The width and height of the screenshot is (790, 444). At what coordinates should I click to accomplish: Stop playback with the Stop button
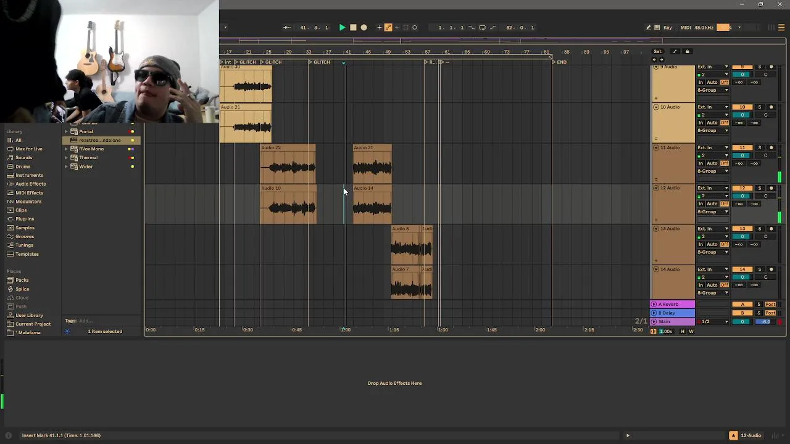coord(353,28)
